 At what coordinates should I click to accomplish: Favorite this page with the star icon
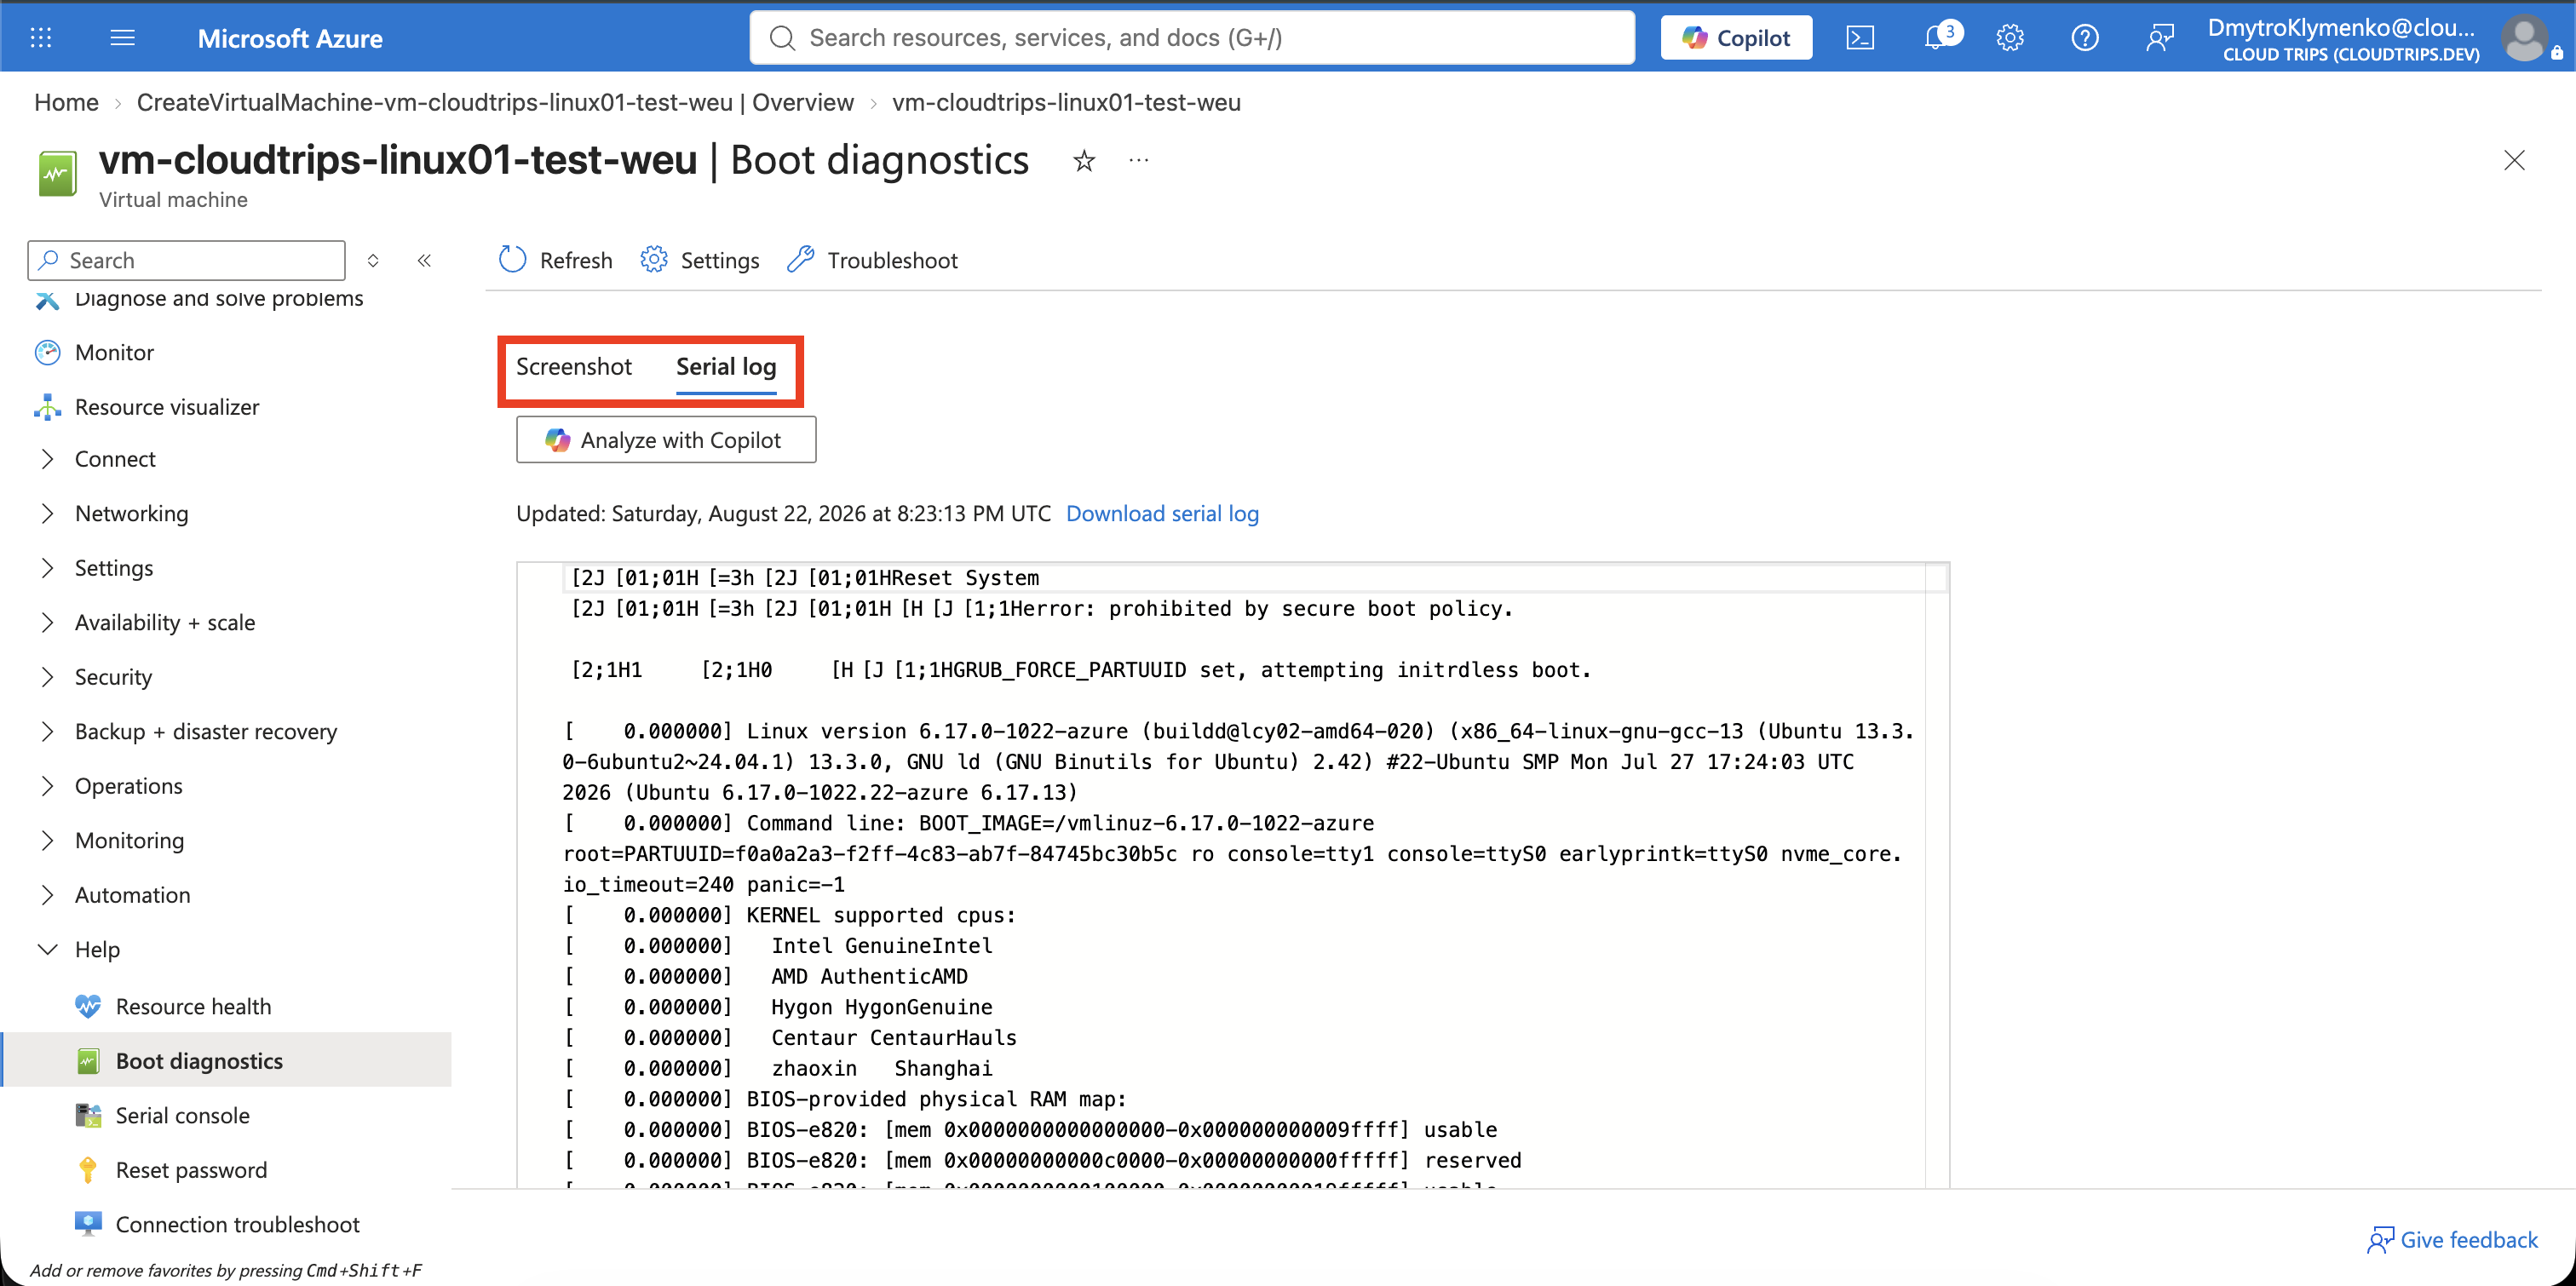pyautogui.click(x=1084, y=160)
